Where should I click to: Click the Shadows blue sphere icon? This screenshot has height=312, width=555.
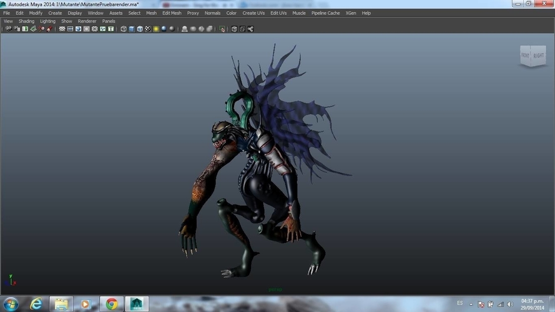(164, 29)
